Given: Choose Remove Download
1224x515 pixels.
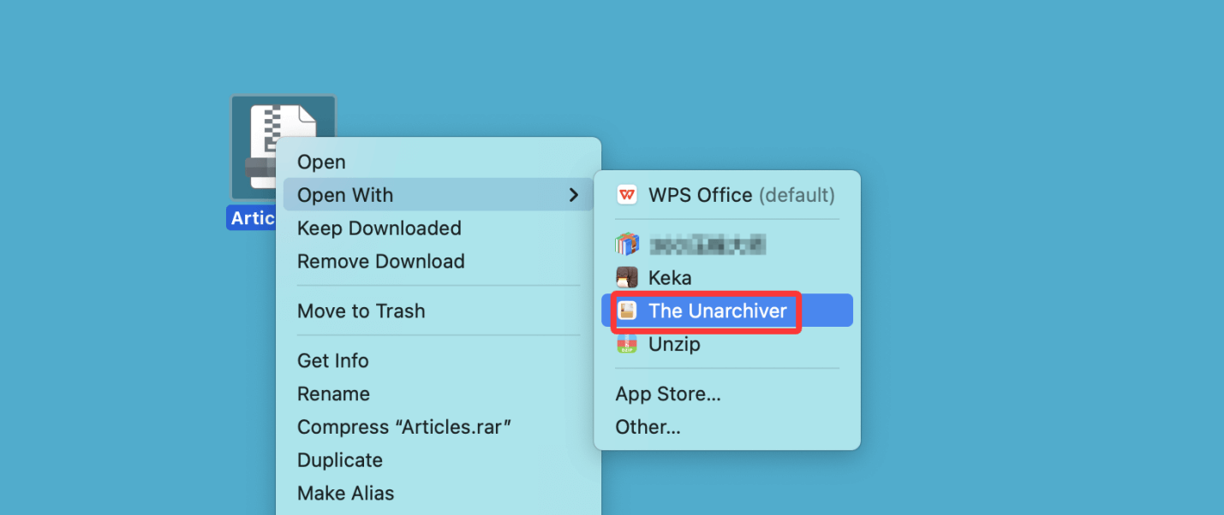Looking at the screenshot, I should (x=380, y=262).
